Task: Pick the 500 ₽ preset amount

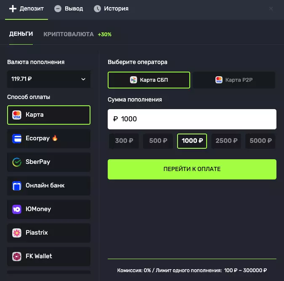Action: 158,141
